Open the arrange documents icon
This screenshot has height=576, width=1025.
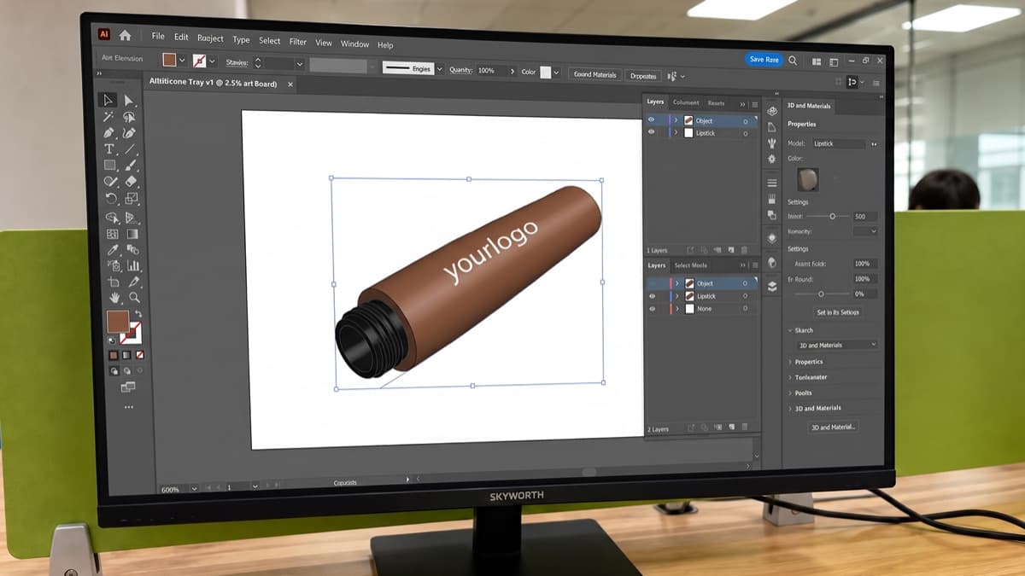817,61
